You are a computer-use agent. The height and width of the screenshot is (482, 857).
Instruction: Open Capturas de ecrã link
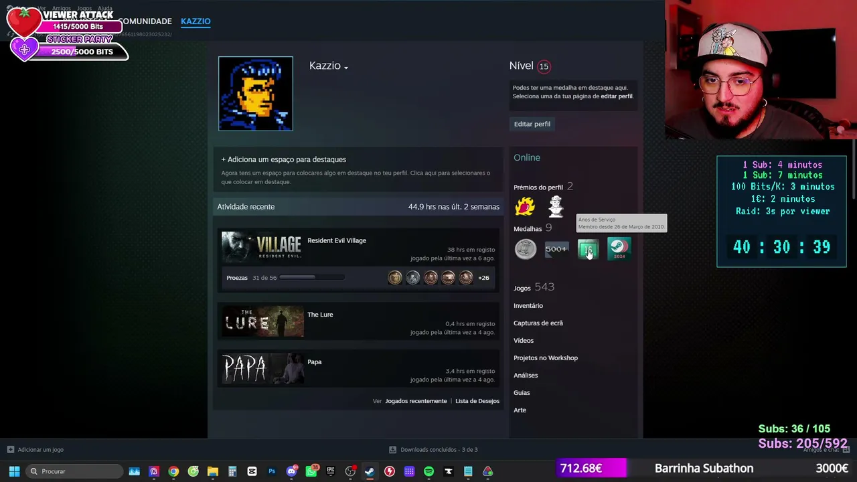538,323
